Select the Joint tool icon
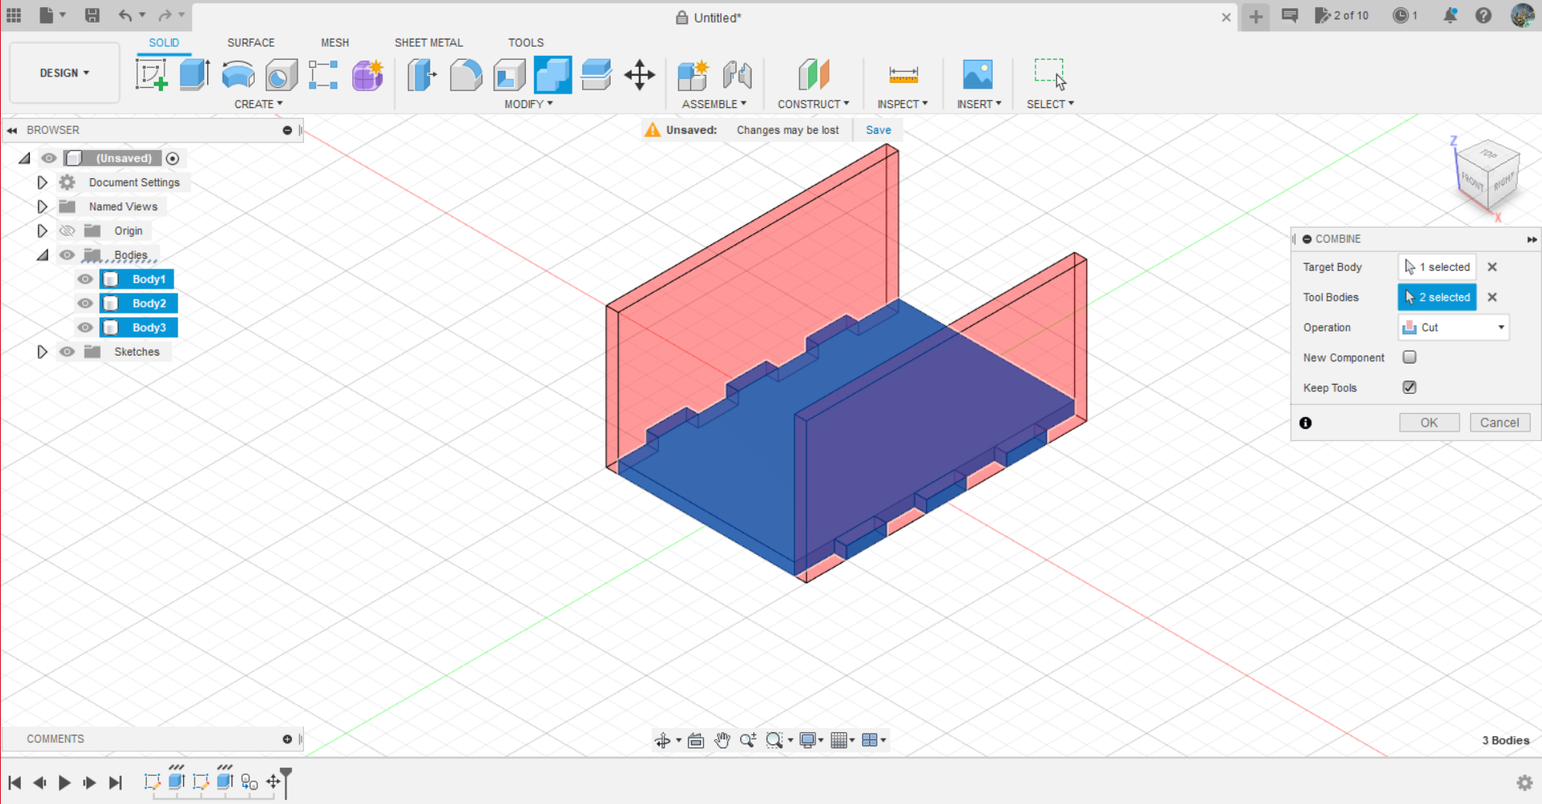 pos(737,75)
